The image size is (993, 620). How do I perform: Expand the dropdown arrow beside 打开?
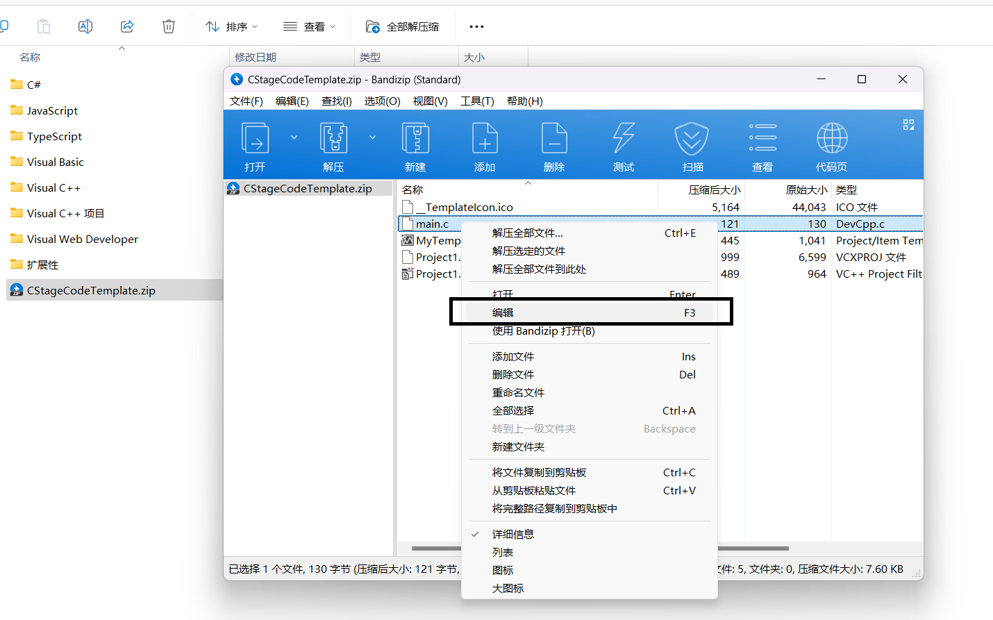(294, 137)
